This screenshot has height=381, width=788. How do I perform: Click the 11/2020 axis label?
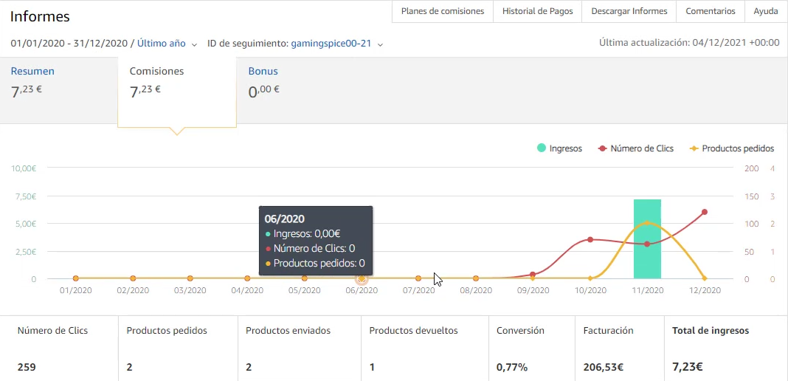click(647, 290)
